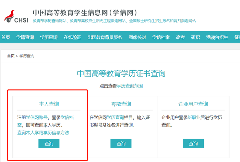Viewport: 240px width, 162px height.
Task: Open 查询本人学籍学历信息方法 link
Action: tap(43, 132)
